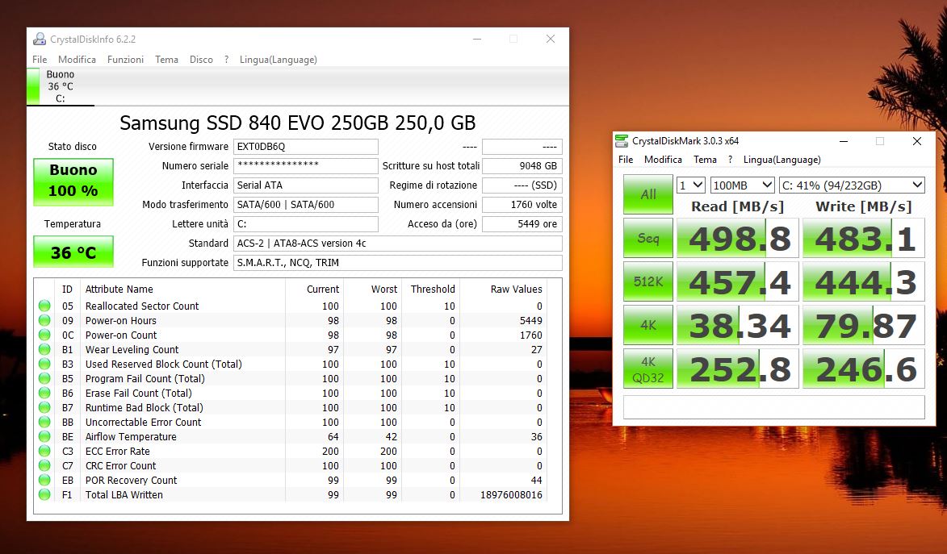The height and width of the screenshot is (554, 947).
Task: Click the empty comment box in CrystalDiskMark
Action: (x=773, y=406)
